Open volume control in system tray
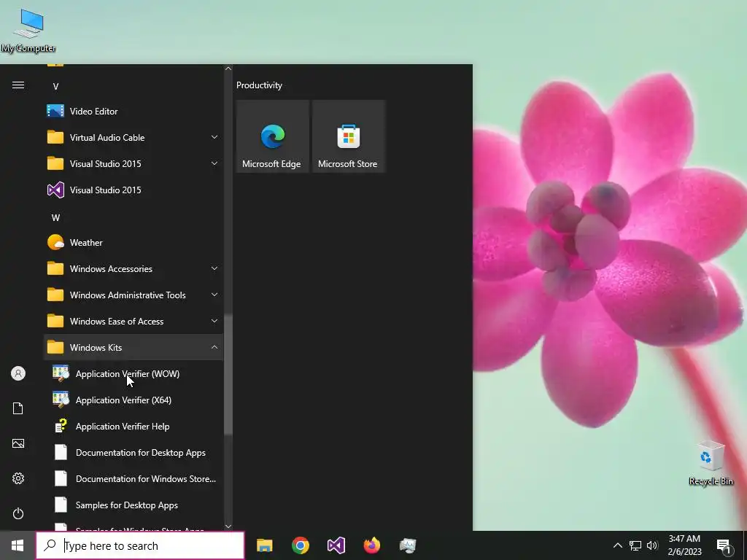 (652, 545)
